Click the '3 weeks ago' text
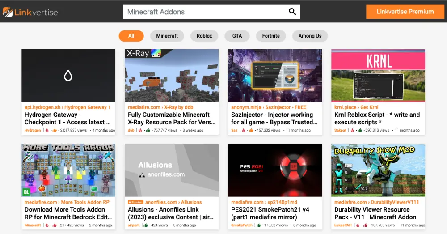 193,130
